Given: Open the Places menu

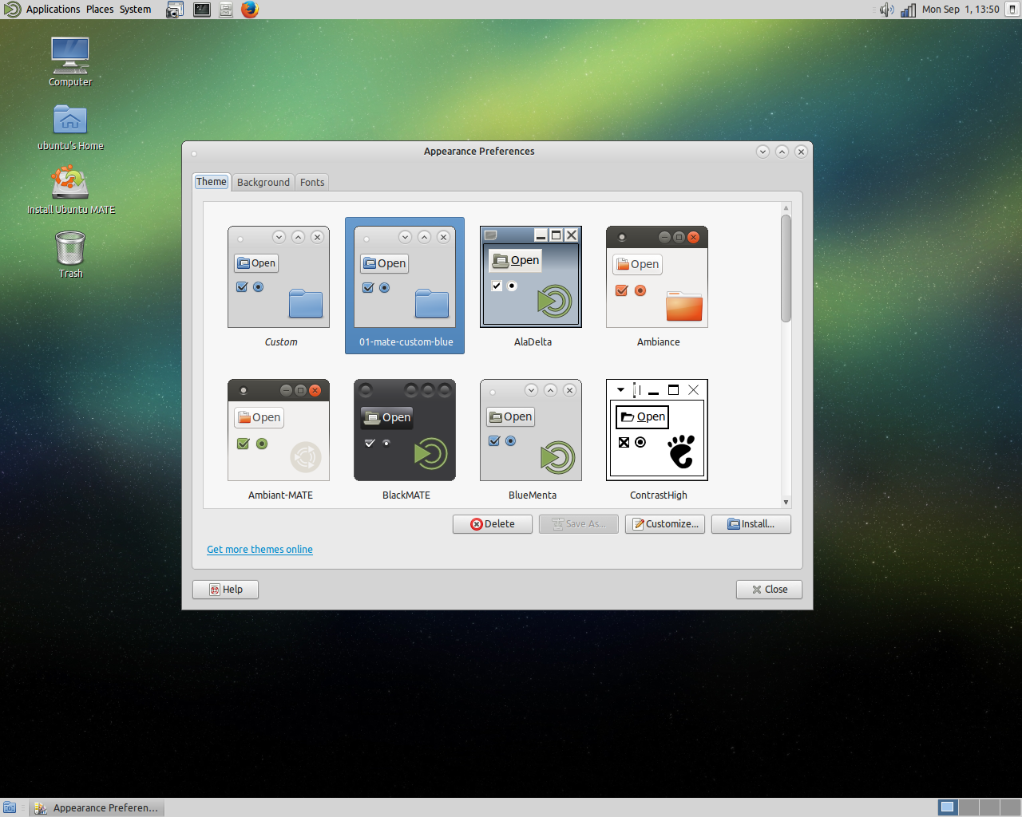Looking at the screenshot, I should (x=100, y=10).
